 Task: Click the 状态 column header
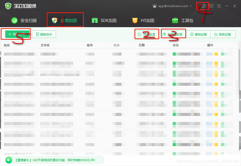(176, 45)
